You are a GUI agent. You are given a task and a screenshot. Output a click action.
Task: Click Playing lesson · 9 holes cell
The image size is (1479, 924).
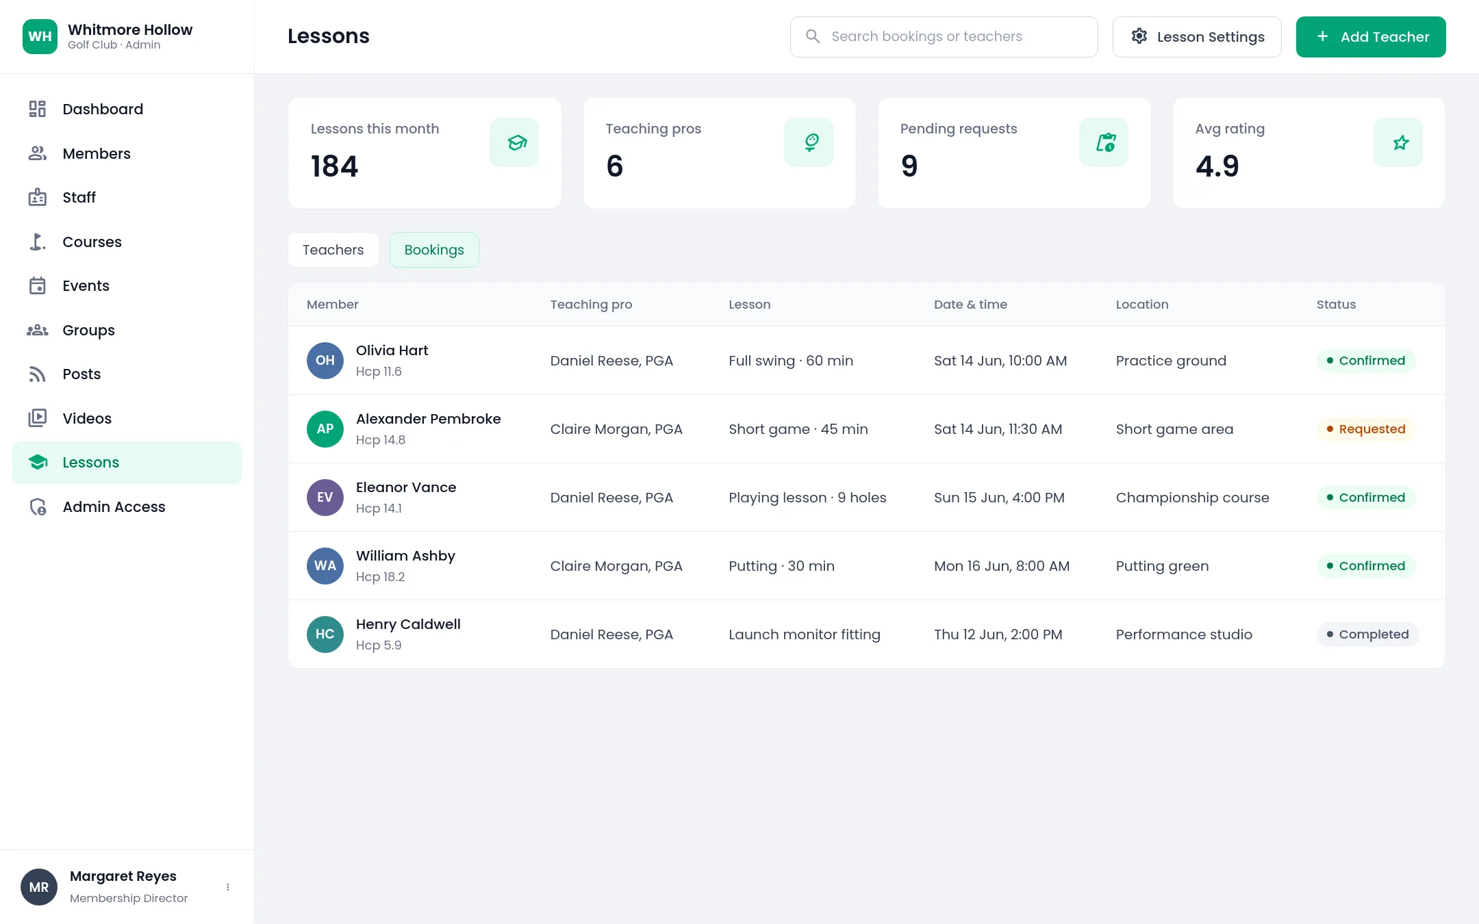[x=807, y=498]
